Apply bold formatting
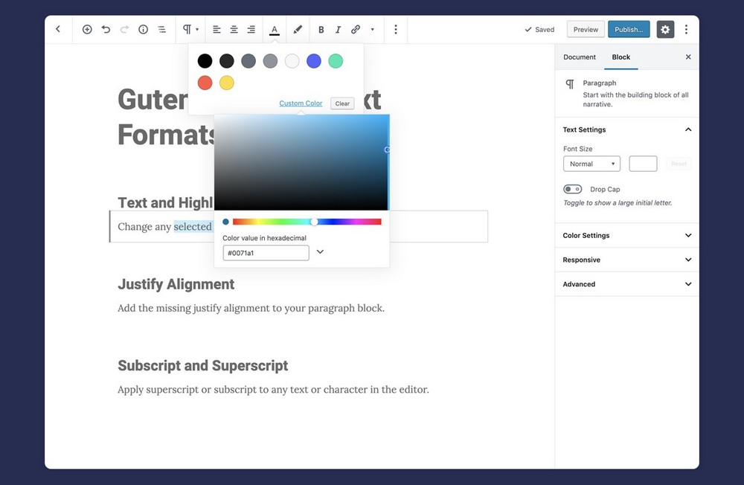The height and width of the screenshot is (485, 744). (x=321, y=30)
